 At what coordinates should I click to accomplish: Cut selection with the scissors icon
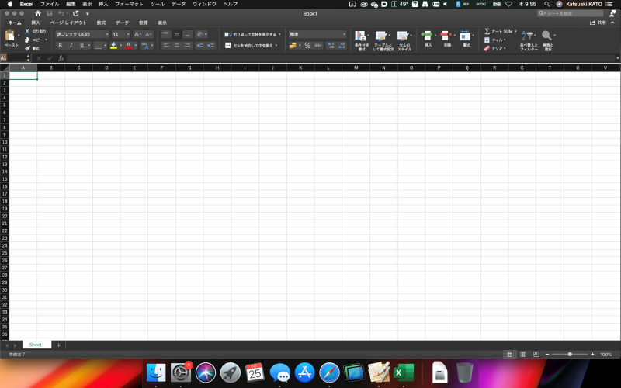(27, 31)
